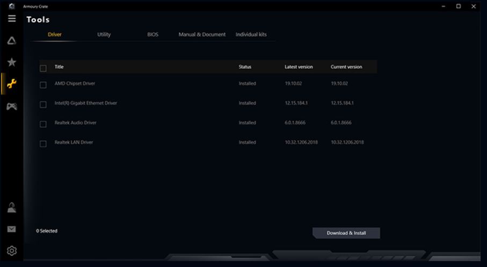
Task: Check the select-all box in header row
Action: (x=43, y=68)
